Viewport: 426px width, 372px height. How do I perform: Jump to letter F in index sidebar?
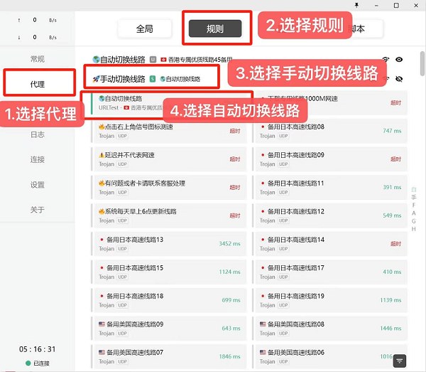[414, 204]
